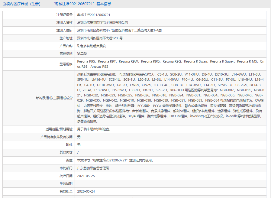Click the label "生效日期"
The height and width of the screenshot is (198, 271).
point(66,183)
